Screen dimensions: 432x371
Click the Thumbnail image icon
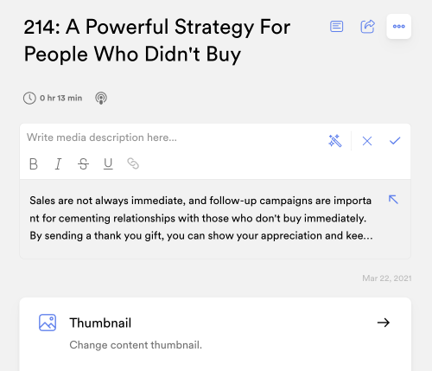click(x=48, y=323)
